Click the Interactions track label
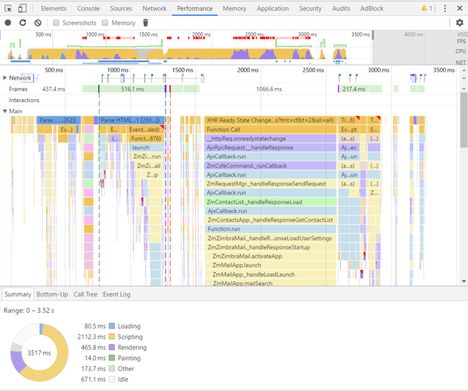 click(24, 100)
